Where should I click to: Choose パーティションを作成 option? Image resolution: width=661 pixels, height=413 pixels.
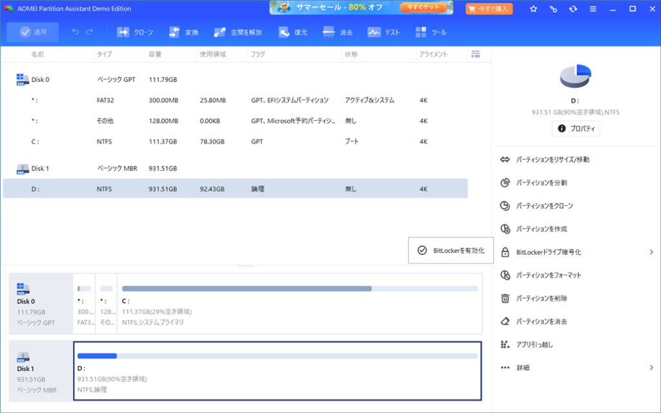(542, 229)
